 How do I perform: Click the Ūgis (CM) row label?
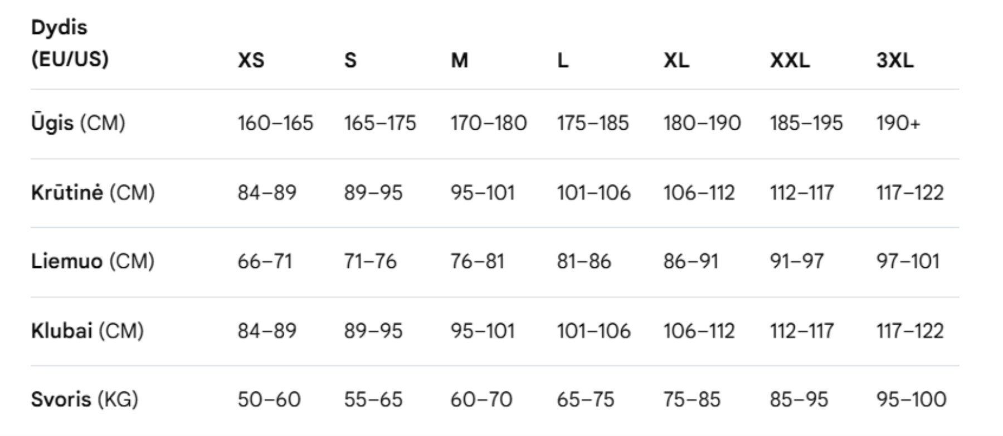point(78,123)
